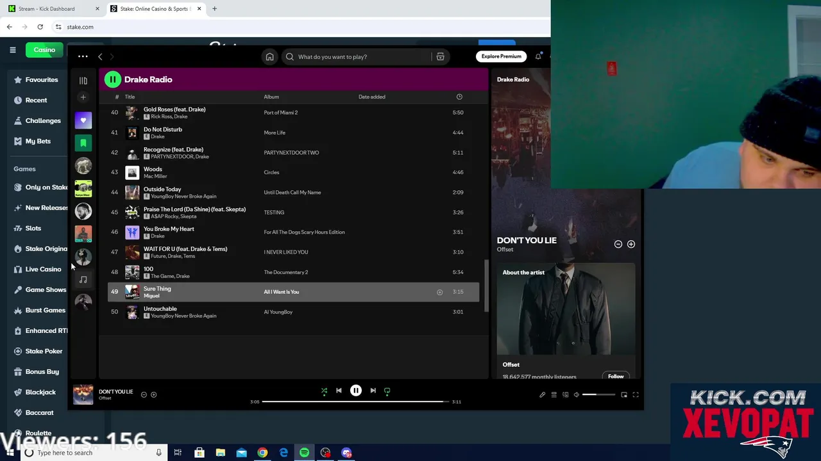Sort by duration clock icon
821x461 pixels.
459,97
